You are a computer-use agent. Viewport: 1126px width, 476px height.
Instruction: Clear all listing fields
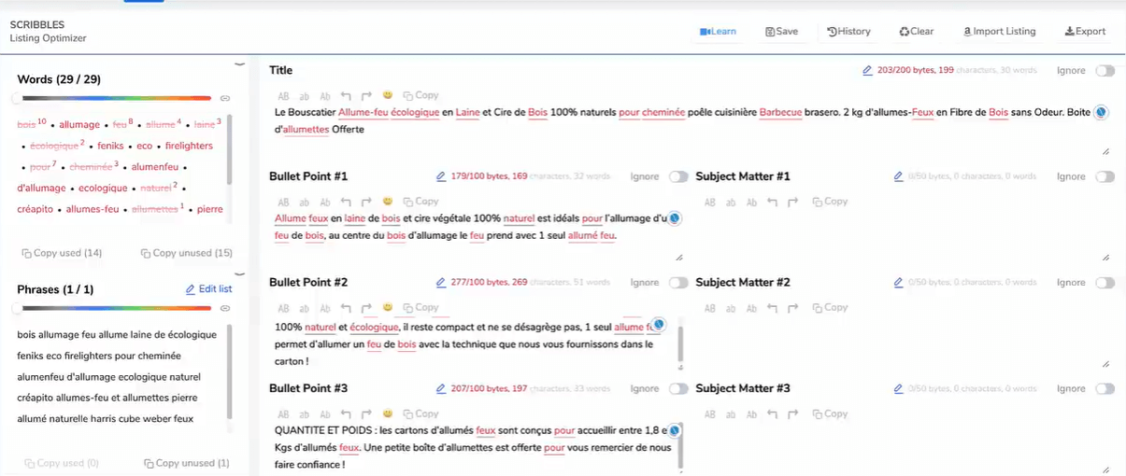(x=916, y=32)
